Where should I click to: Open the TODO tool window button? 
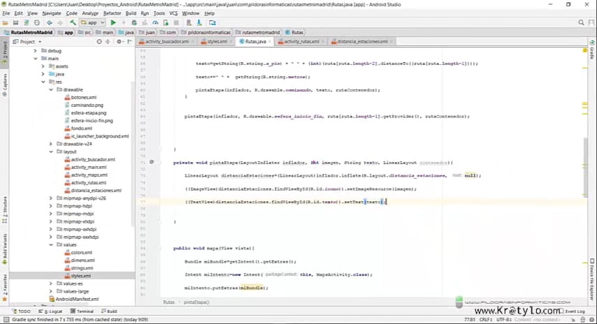pos(21,311)
